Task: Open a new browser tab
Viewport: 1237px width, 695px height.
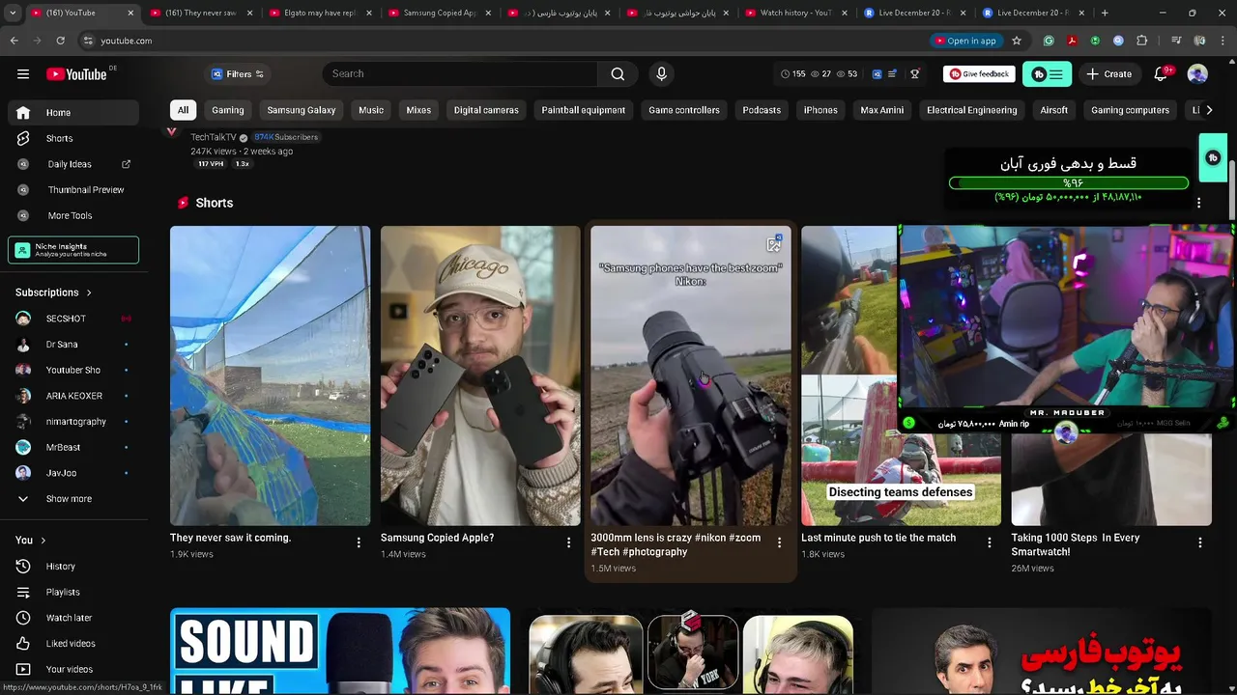Action: (x=1105, y=13)
